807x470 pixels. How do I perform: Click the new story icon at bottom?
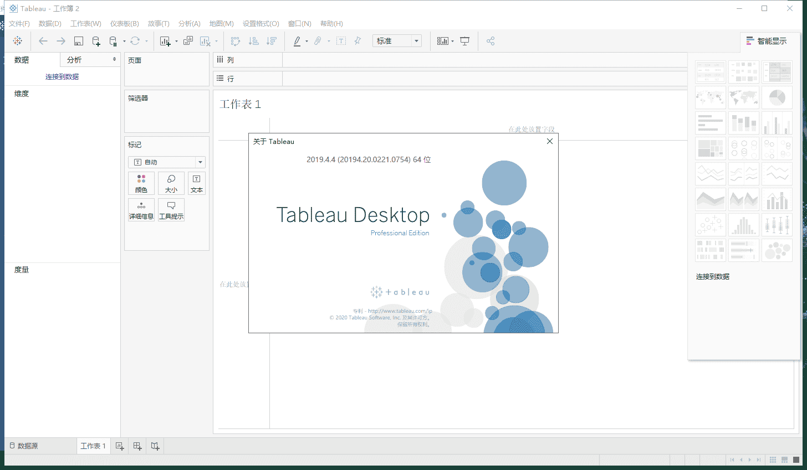pyautogui.click(x=155, y=446)
